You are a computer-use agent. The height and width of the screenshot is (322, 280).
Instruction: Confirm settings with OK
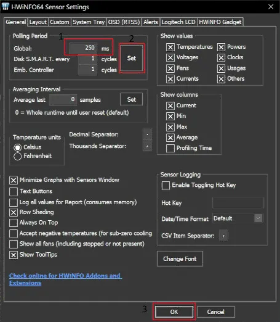click(x=174, y=312)
